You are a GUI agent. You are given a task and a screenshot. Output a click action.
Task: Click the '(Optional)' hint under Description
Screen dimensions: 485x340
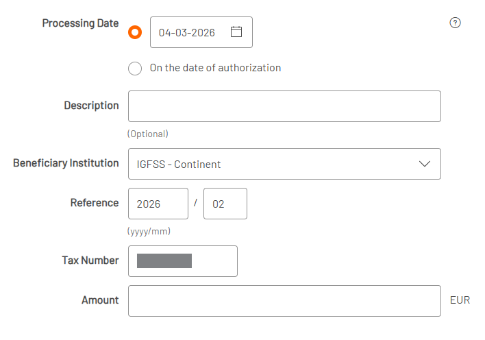click(x=147, y=134)
